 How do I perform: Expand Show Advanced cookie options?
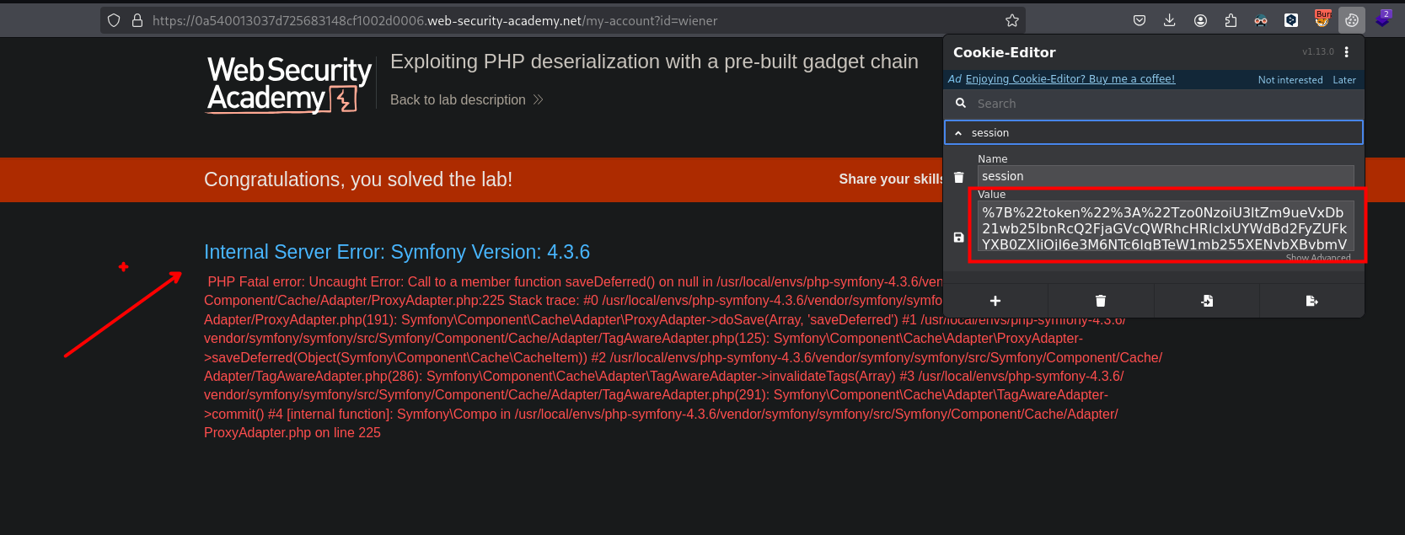tap(1317, 258)
